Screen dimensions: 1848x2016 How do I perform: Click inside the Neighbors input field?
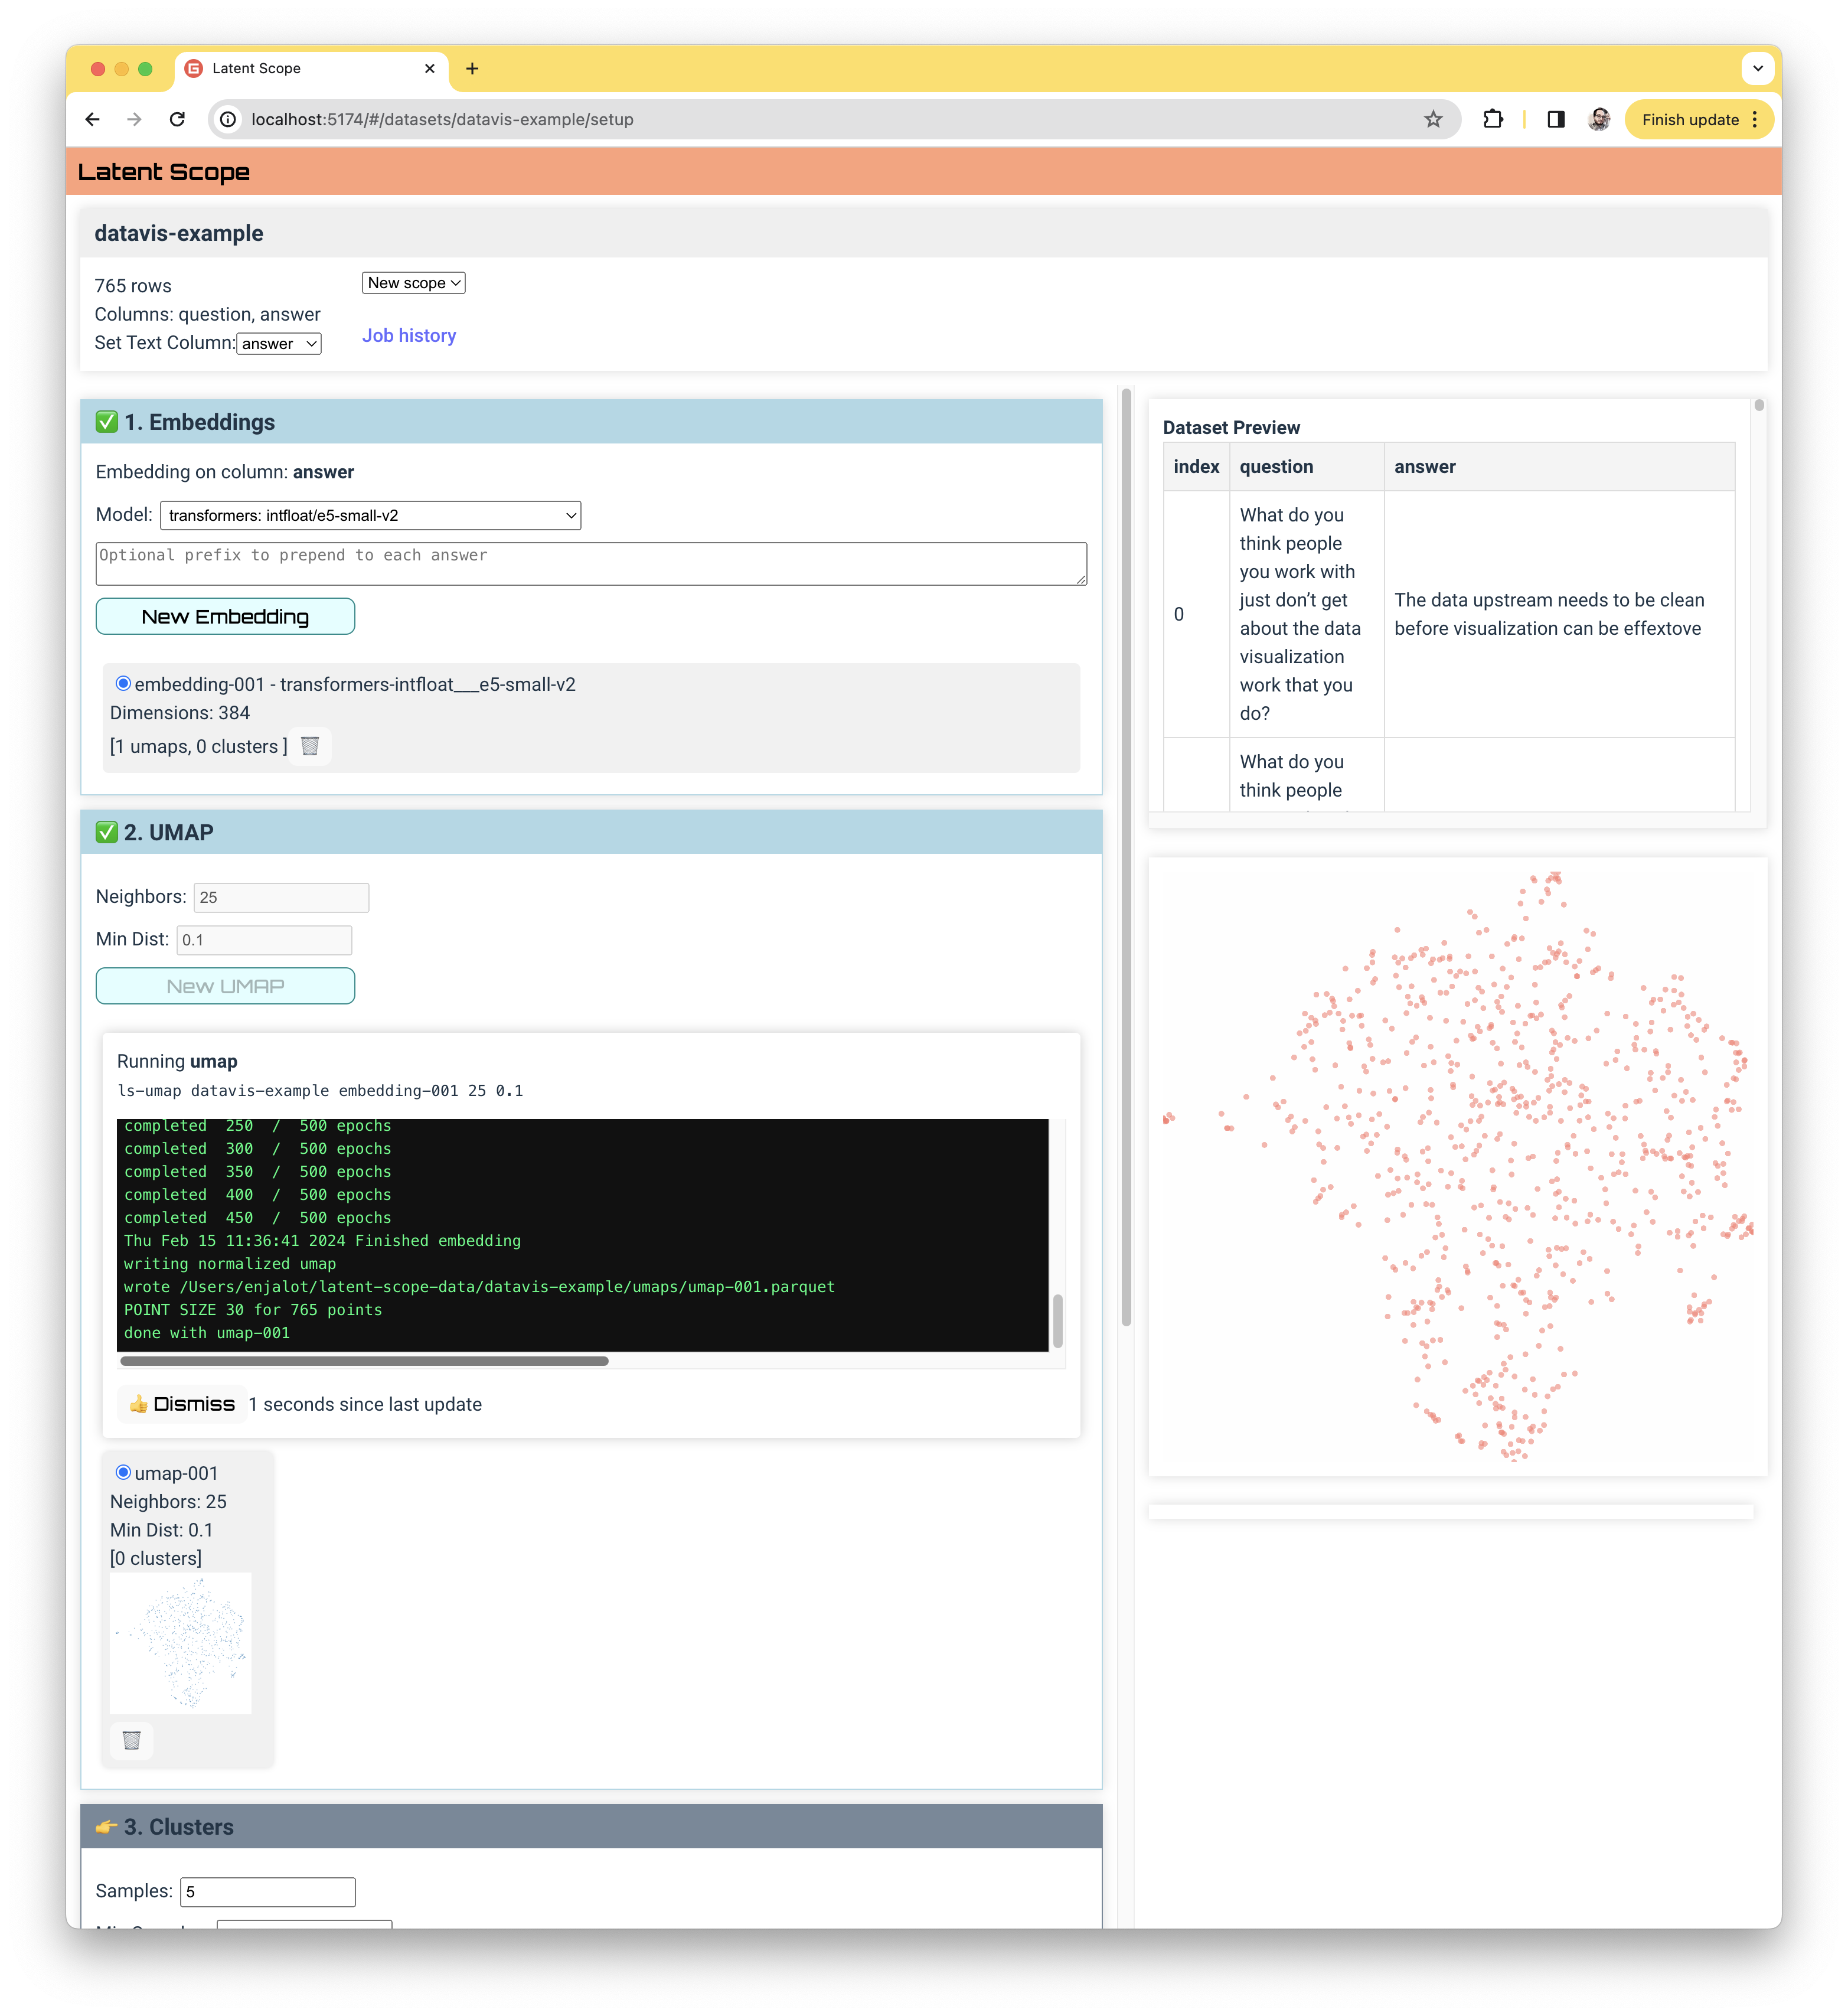pyautogui.click(x=281, y=897)
